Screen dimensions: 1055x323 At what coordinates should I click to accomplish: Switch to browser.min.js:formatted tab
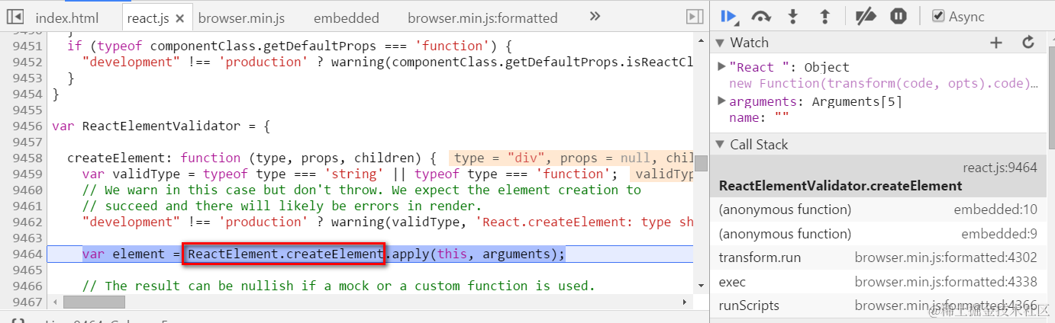tap(482, 18)
